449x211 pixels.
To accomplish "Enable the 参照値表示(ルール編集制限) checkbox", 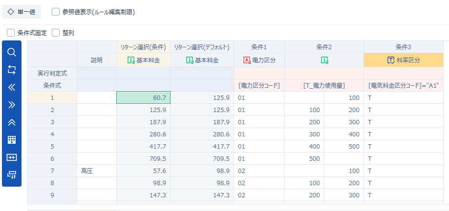I will [x=56, y=12].
